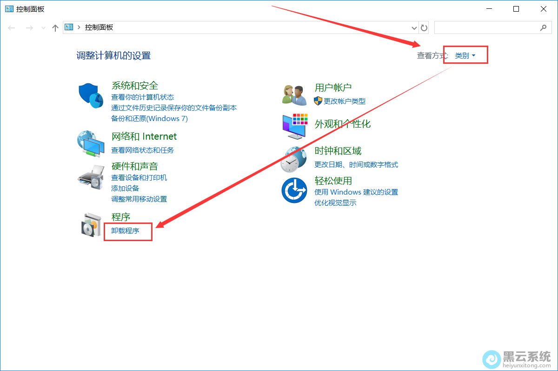558x371 pixels.
Task: Click the System and Security shield icon
Action: [x=91, y=96]
